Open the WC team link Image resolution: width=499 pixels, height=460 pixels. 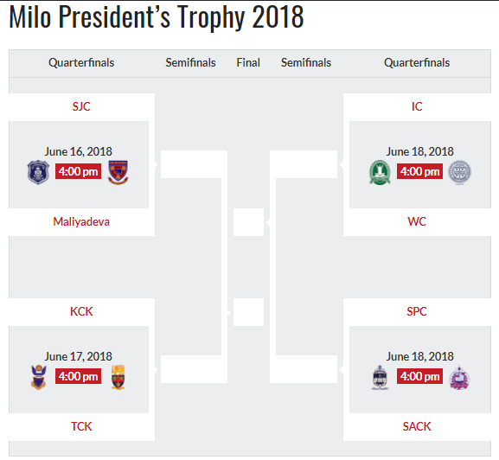(417, 221)
